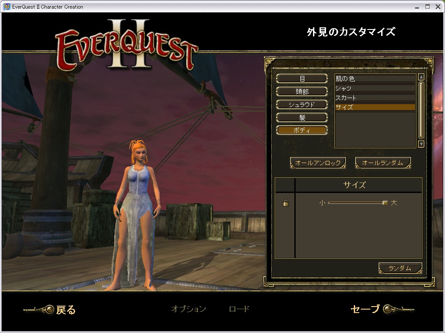The width and height of the screenshot is (445, 333).
Task: Choose シャツ in the options list
Action: 375,88
